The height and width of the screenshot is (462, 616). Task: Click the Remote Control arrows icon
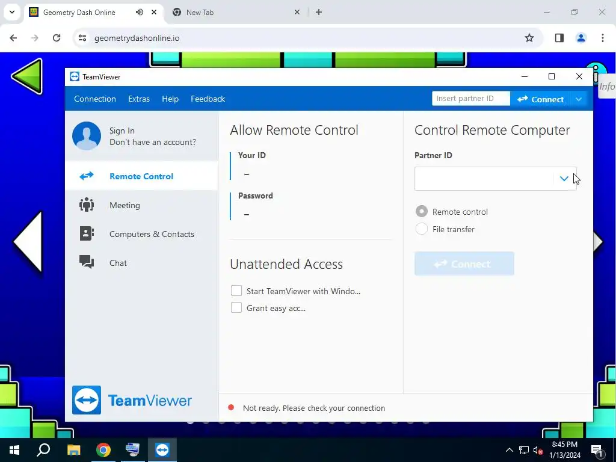pos(87,176)
